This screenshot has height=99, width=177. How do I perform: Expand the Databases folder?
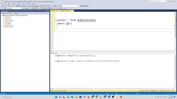point(4,17)
